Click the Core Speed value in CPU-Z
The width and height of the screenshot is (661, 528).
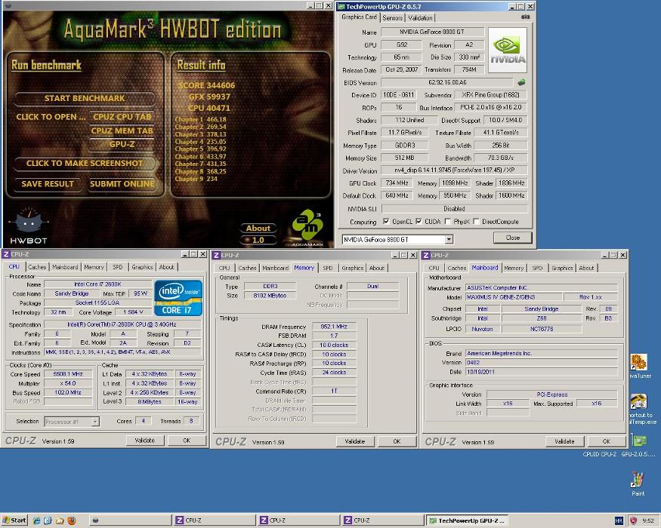pos(68,374)
